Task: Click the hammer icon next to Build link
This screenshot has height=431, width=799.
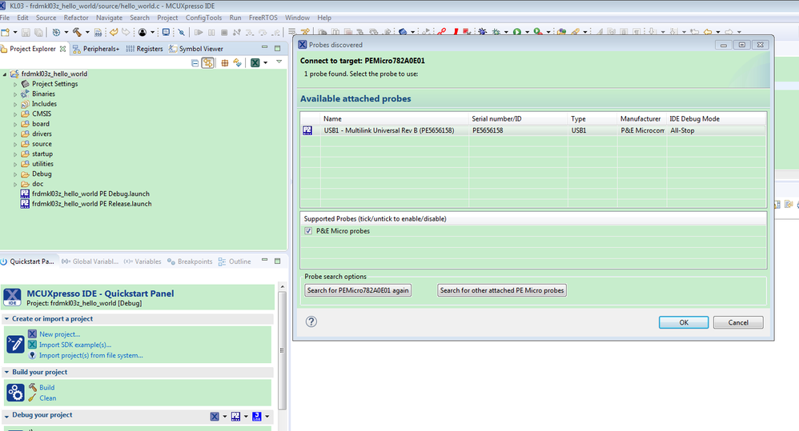Action: pyautogui.click(x=33, y=387)
